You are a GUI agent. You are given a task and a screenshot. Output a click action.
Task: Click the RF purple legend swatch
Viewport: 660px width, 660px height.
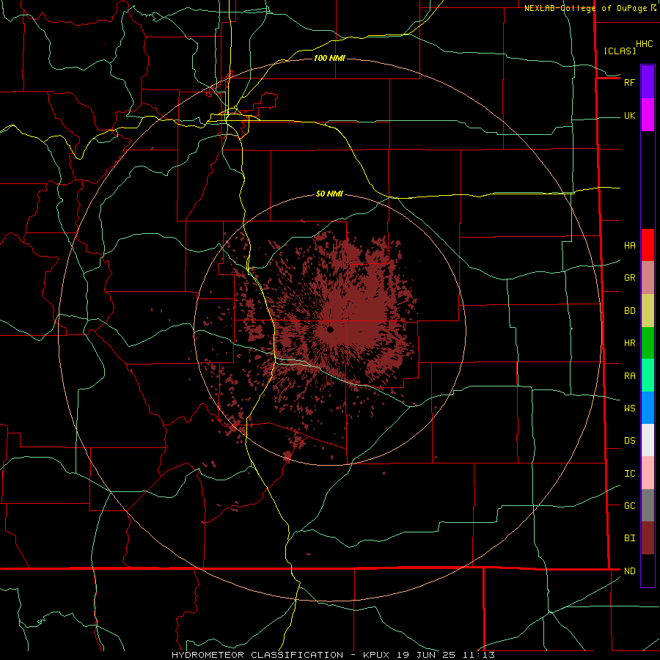(x=648, y=82)
